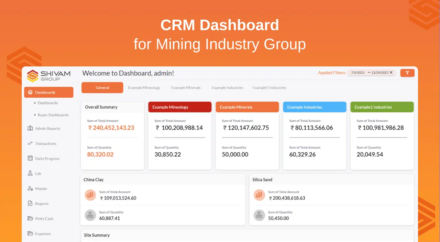440x242 pixels.
Task: Click Example Mineology amount 100,208,988.14
Action: click(x=179, y=128)
